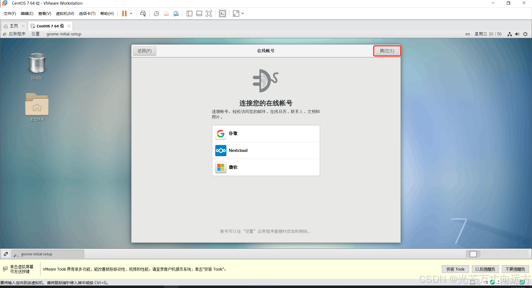Click the en input language indicator
The image size is (532, 288).
click(468, 34)
